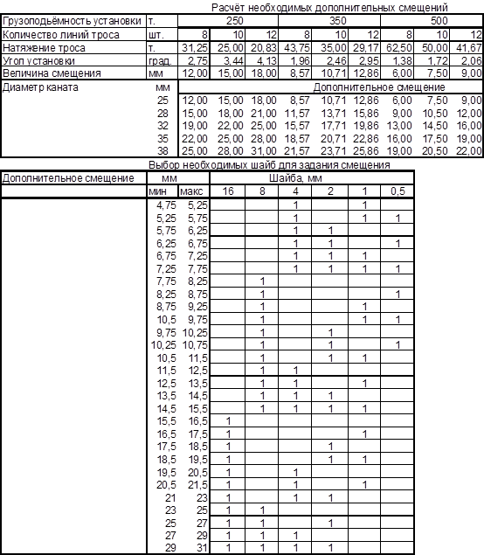Viewport: 484px width, 555px height.
Task: Click rope diameter value '28'
Action: pos(162,114)
